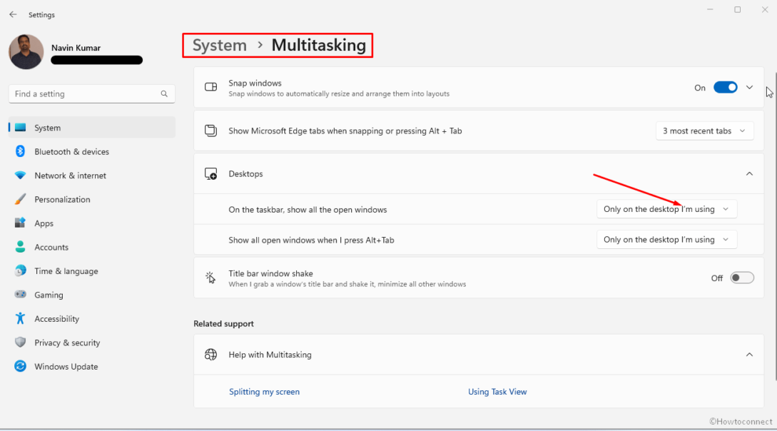Select Gaming in sidebar

(91, 294)
